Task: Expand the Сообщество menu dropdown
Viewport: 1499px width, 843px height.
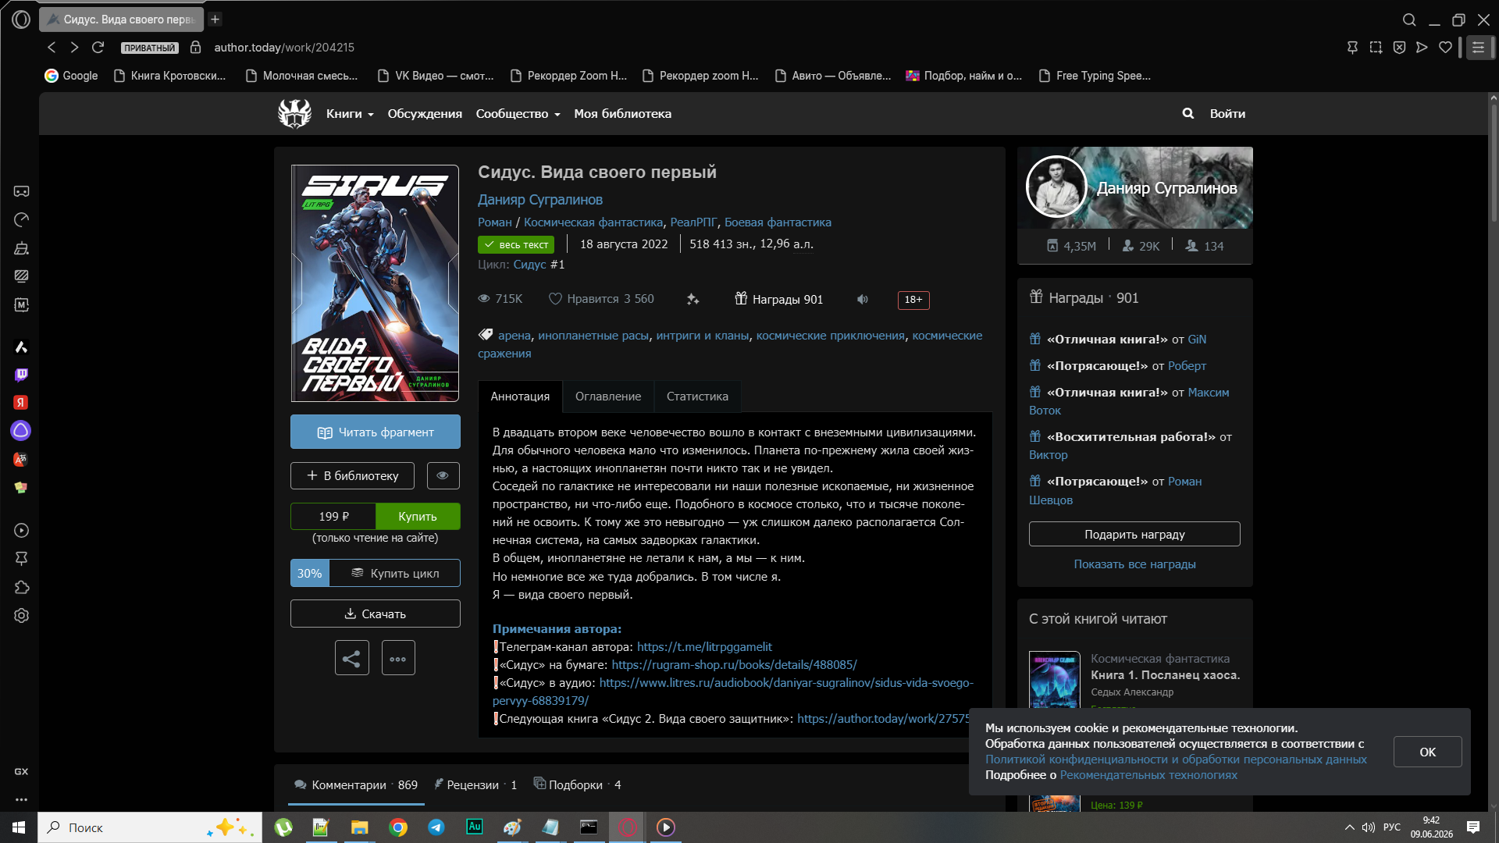Action: point(518,113)
